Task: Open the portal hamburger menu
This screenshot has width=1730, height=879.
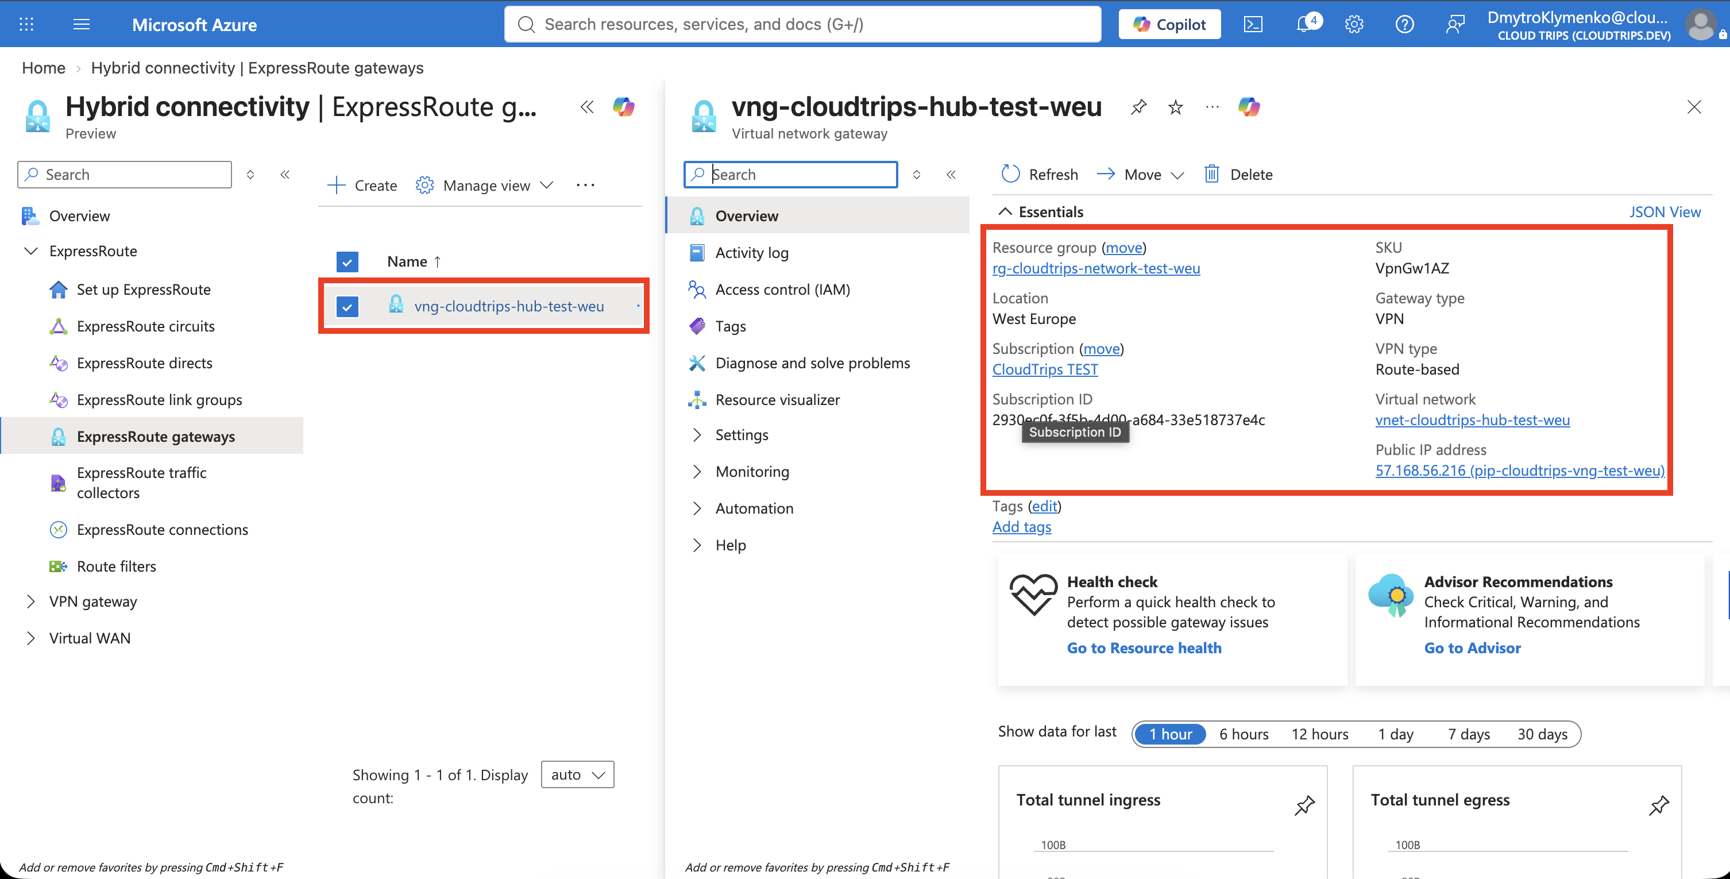Action: (x=81, y=24)
